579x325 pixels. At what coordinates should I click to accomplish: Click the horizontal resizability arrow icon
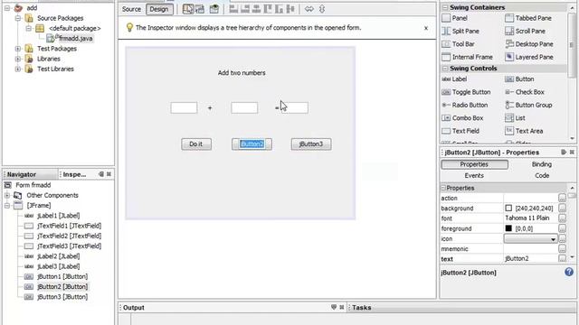coord(309,9)
